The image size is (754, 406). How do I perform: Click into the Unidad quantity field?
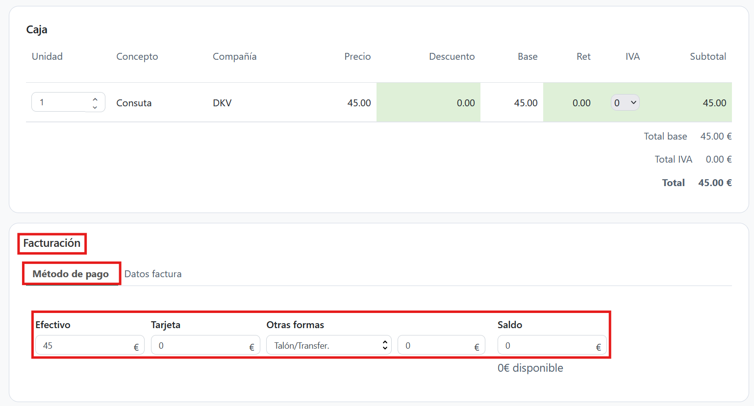point(59,102)
